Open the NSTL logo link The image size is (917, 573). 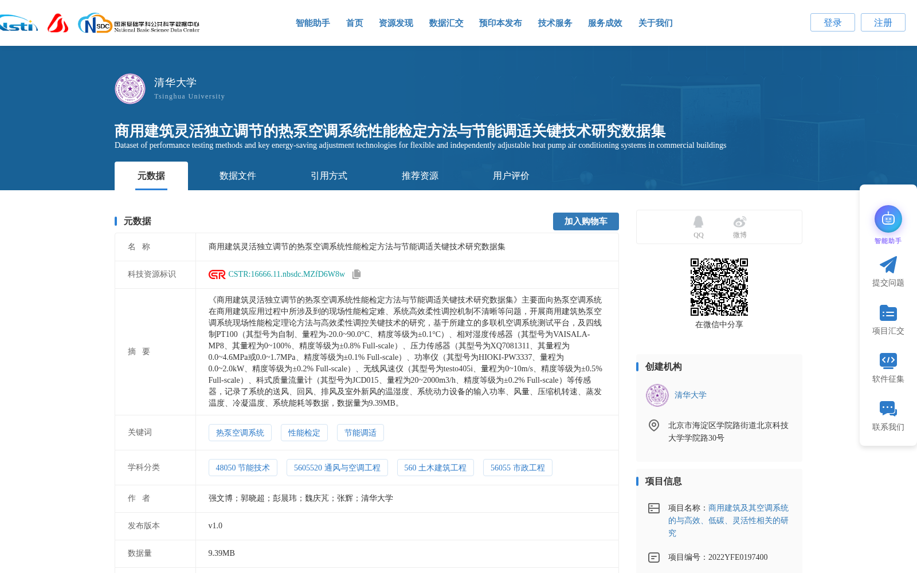click(18, 23)
